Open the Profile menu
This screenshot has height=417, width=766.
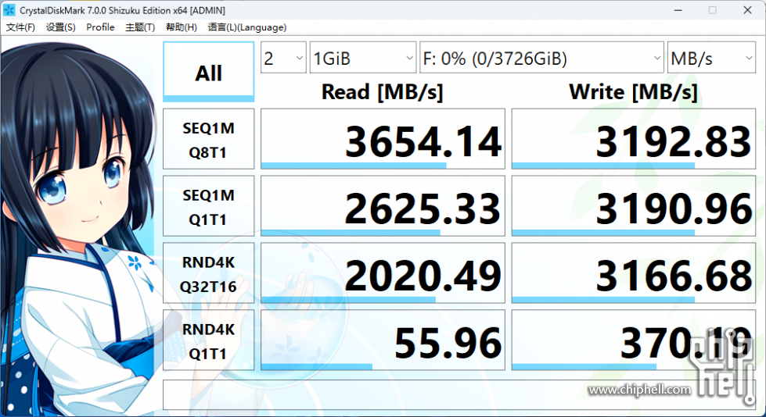click(100, 27)
